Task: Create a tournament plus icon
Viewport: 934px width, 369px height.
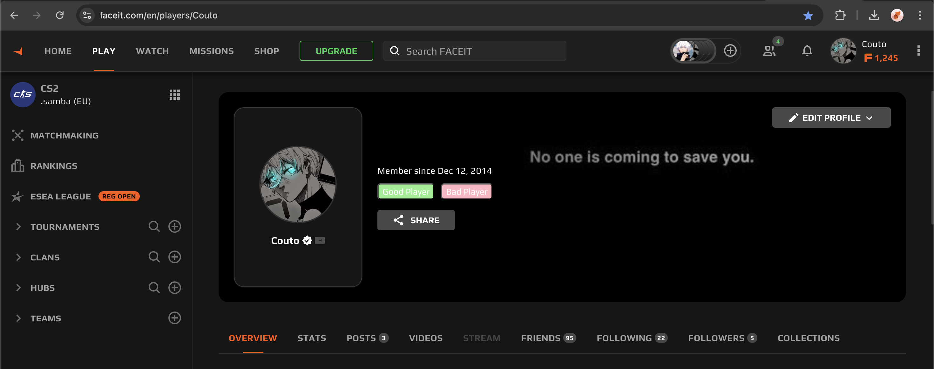Action: (x=175, y=226)
